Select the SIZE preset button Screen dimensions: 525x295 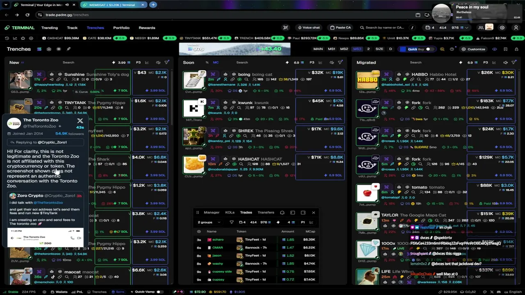click(379, 49)
